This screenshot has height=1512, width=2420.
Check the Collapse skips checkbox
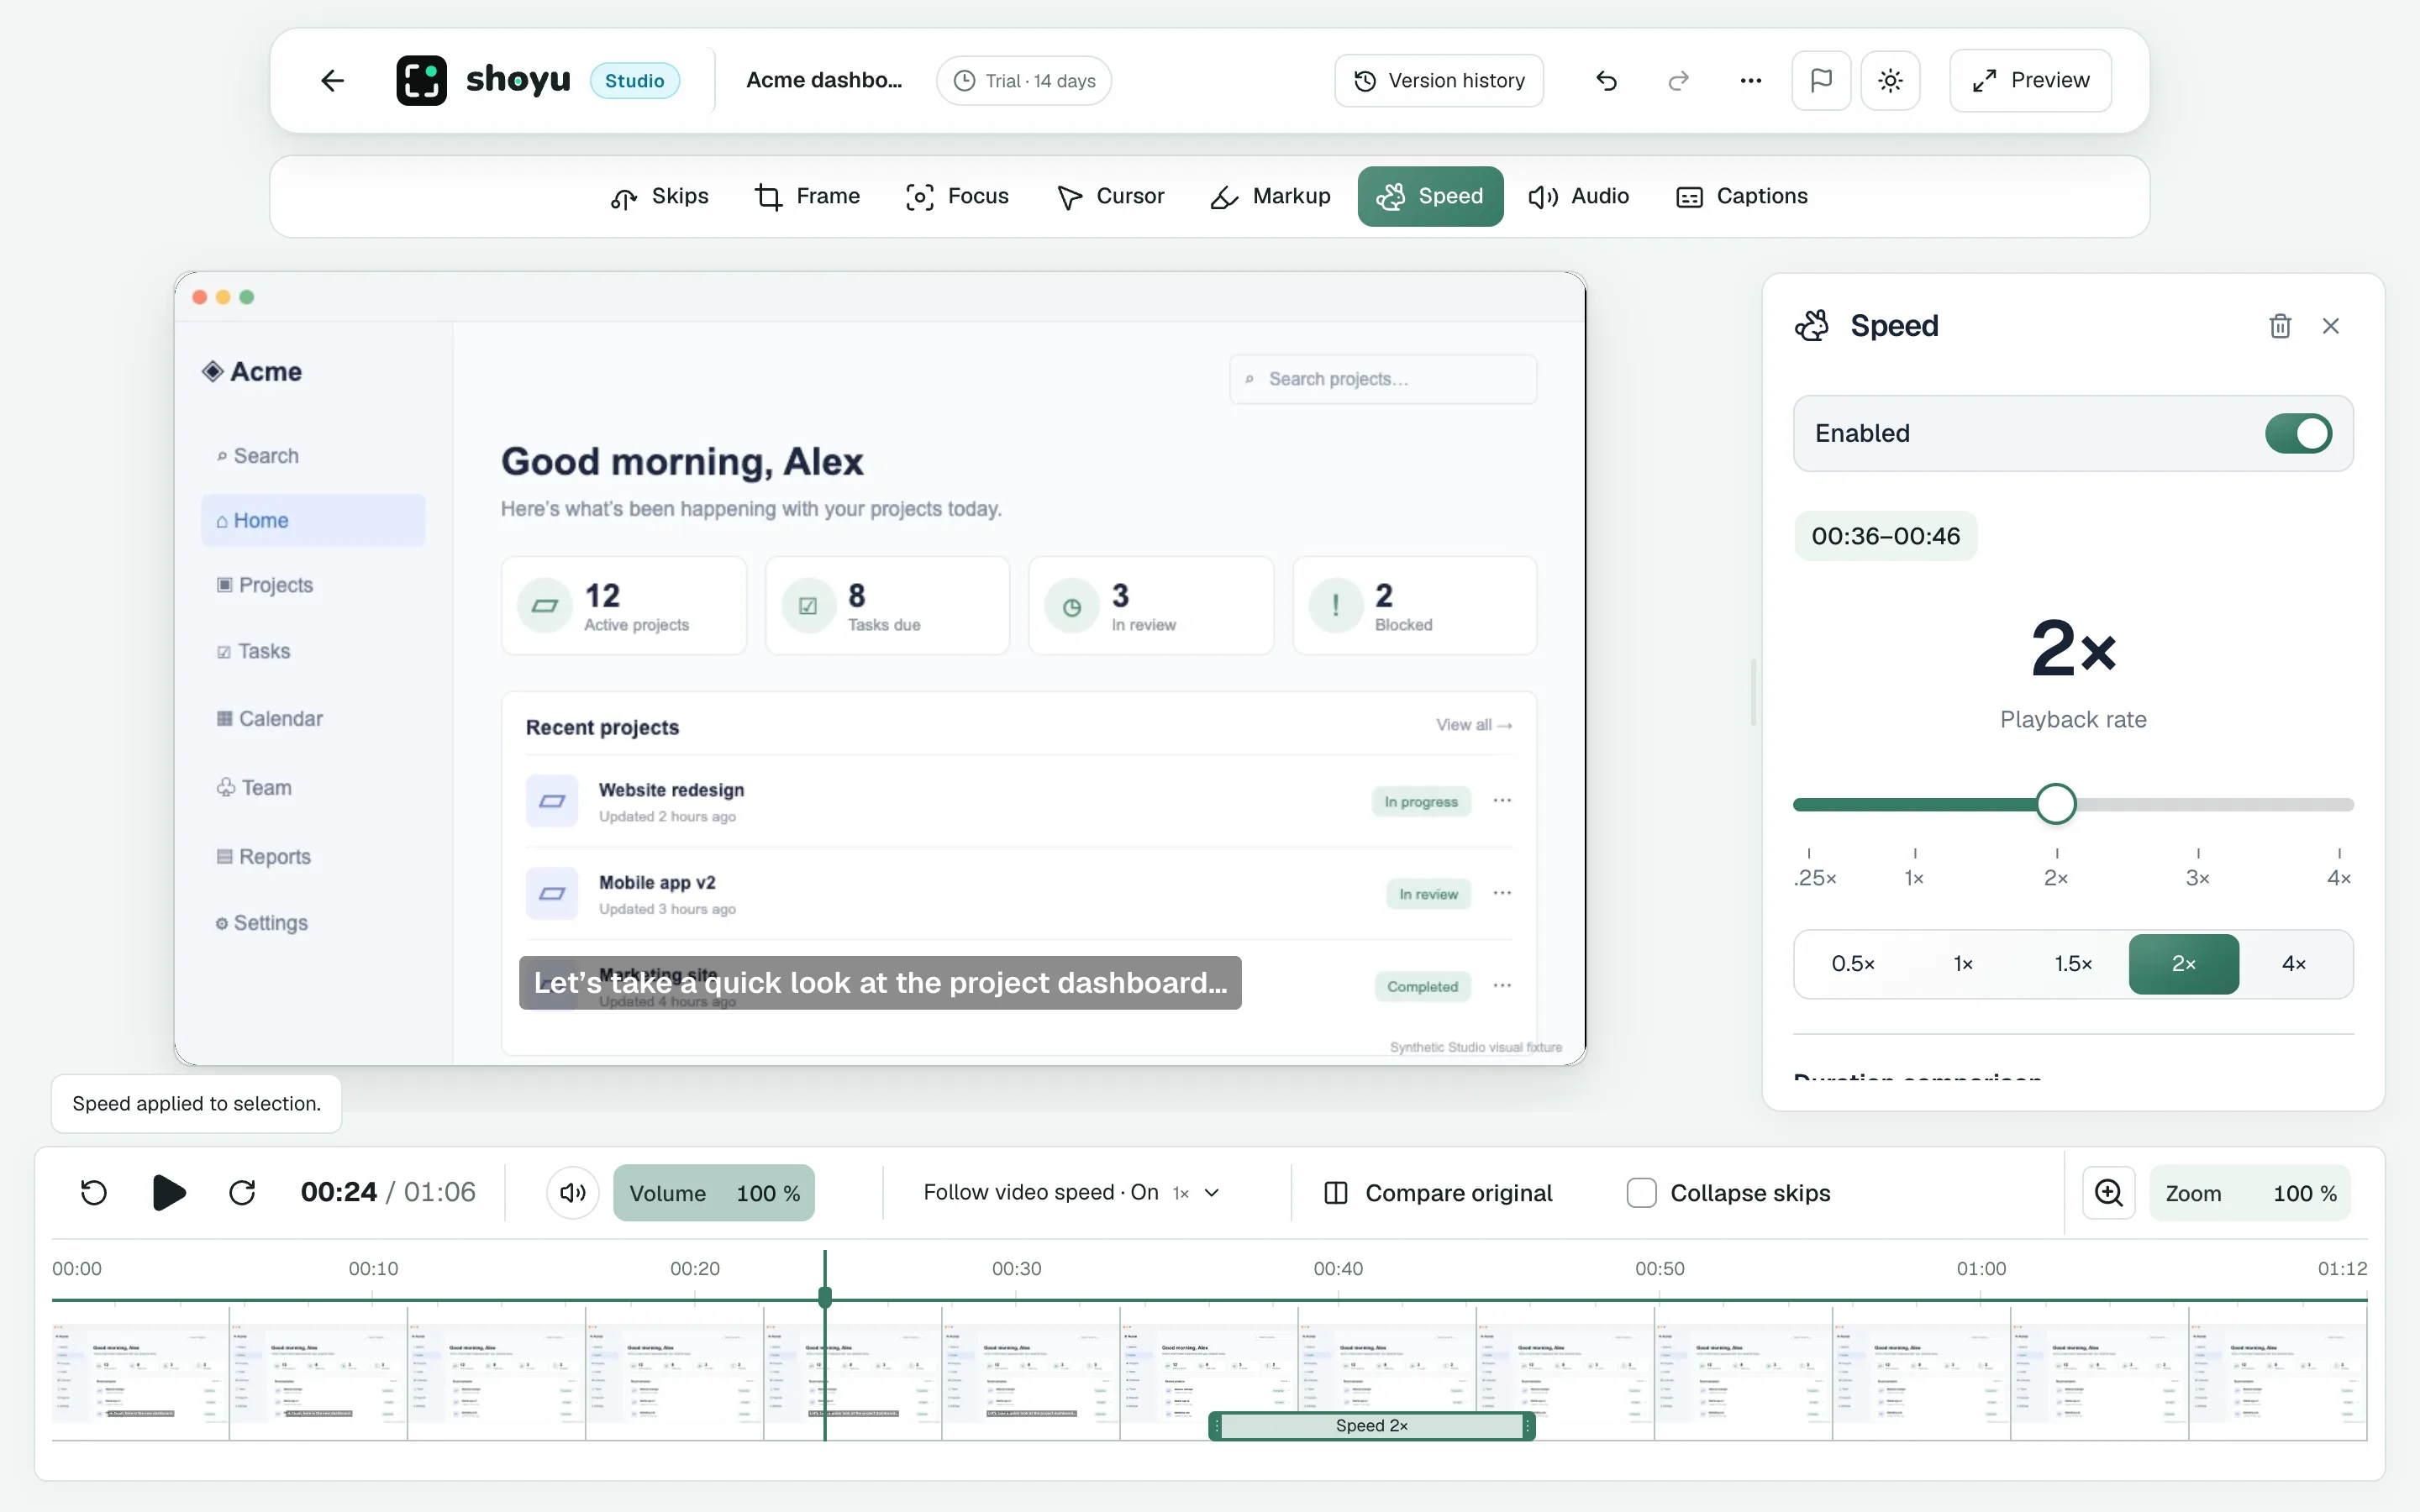[1641, 1193]
